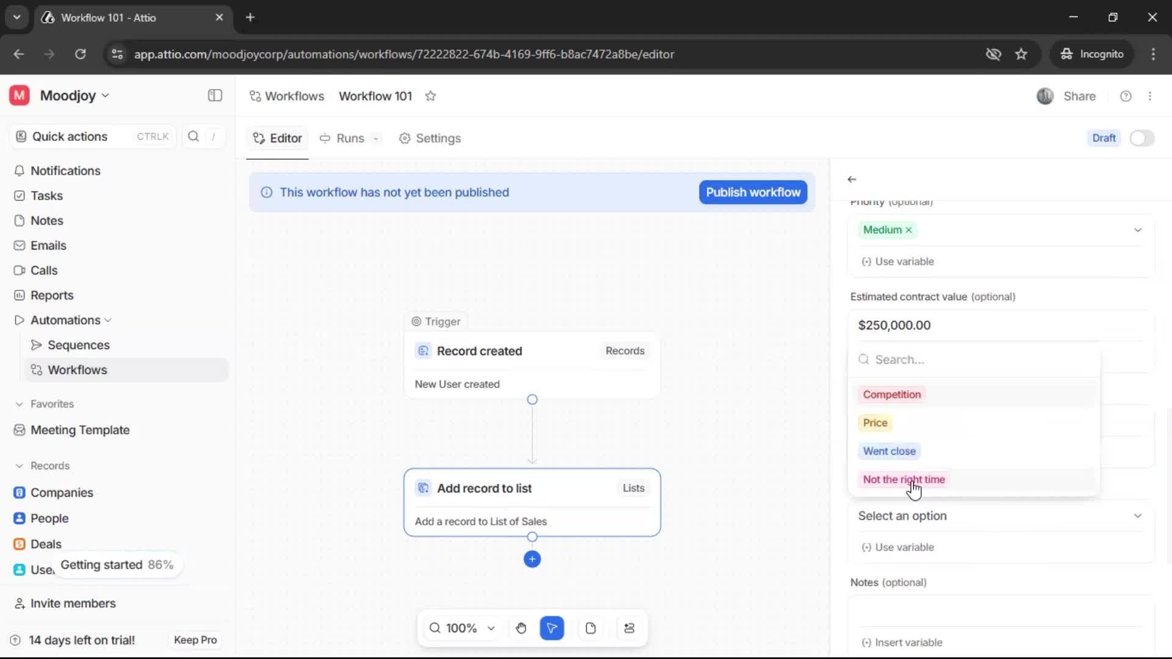
Task: Select the Went close option
Action: tap(889, 451)
